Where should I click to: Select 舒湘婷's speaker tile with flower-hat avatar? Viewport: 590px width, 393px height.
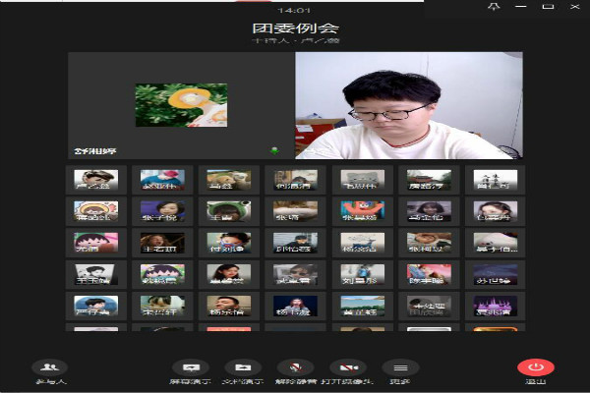coord(181,106)
